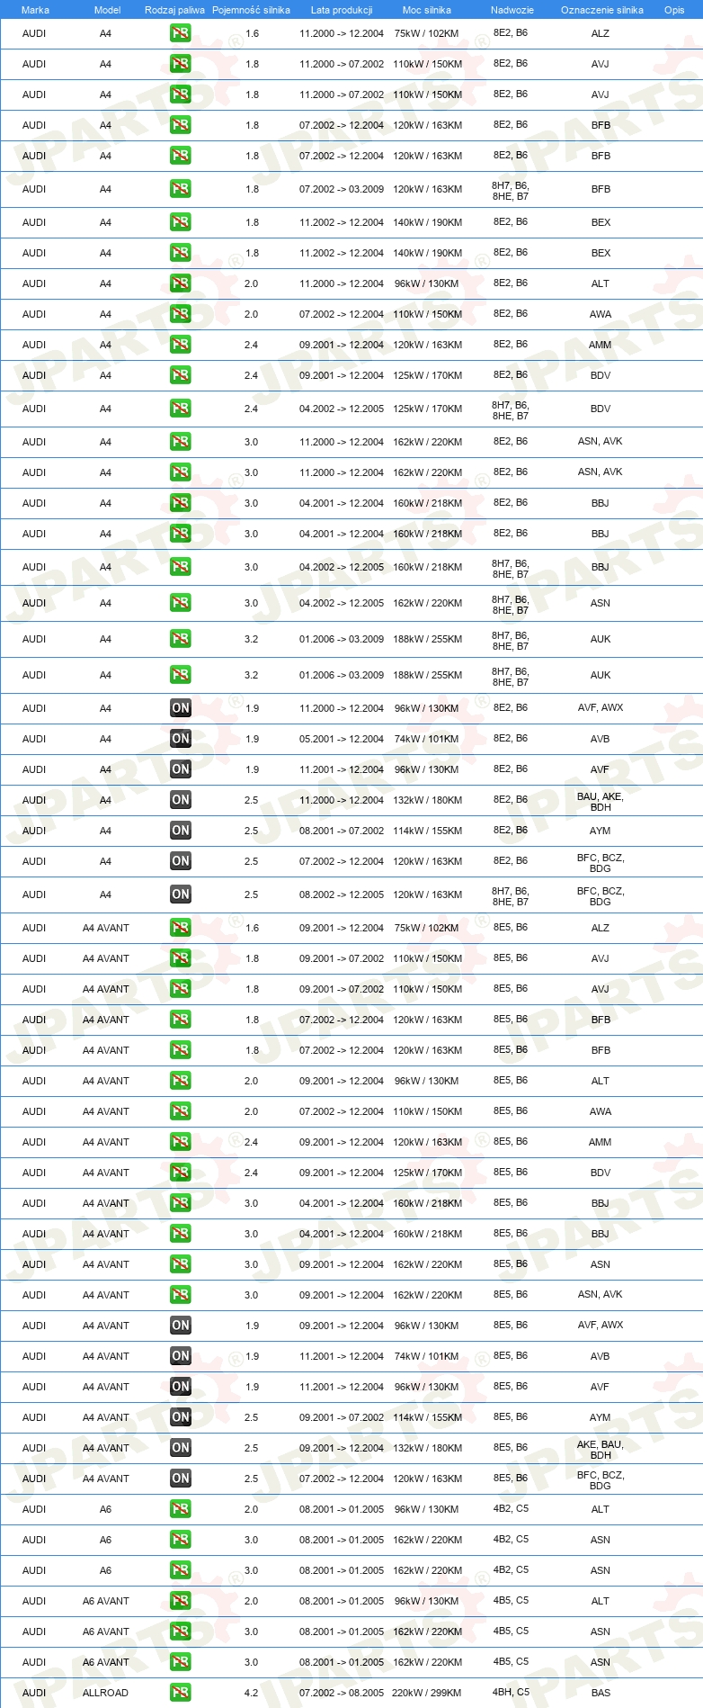Image resolution: width=703 pixels, height=1708 pixels.
Task: Click the PB icon for A4 2.0 ALT 8E2
Action: tap(181, 283)
